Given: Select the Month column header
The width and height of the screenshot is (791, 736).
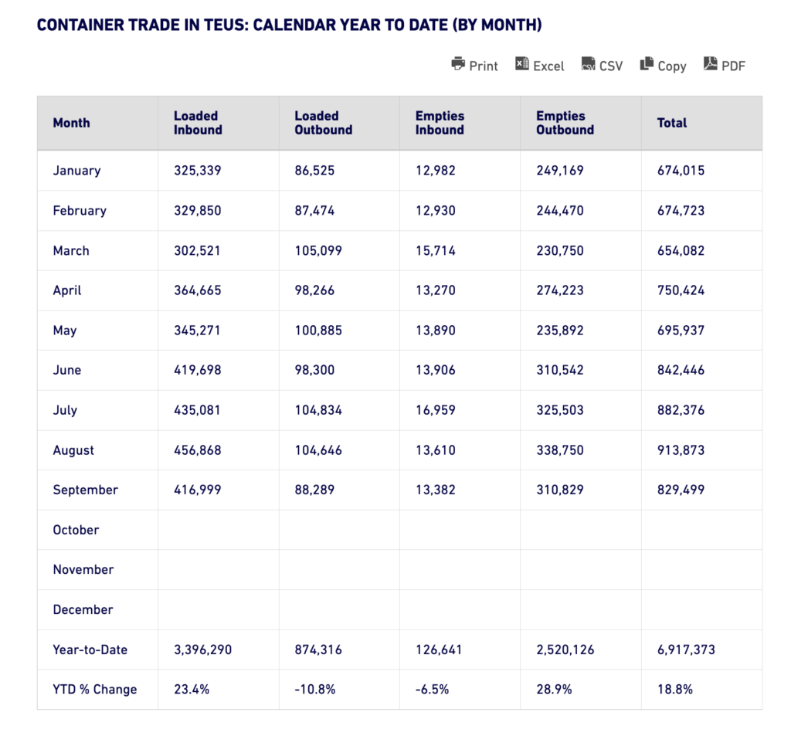Looking at the screenshot, I should (x=71, y=123).
